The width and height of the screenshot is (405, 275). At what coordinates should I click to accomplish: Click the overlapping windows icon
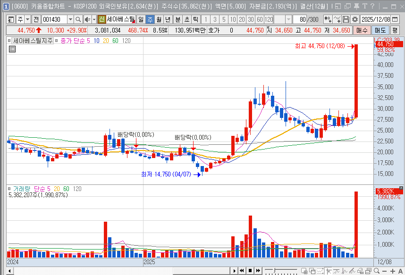312,271
